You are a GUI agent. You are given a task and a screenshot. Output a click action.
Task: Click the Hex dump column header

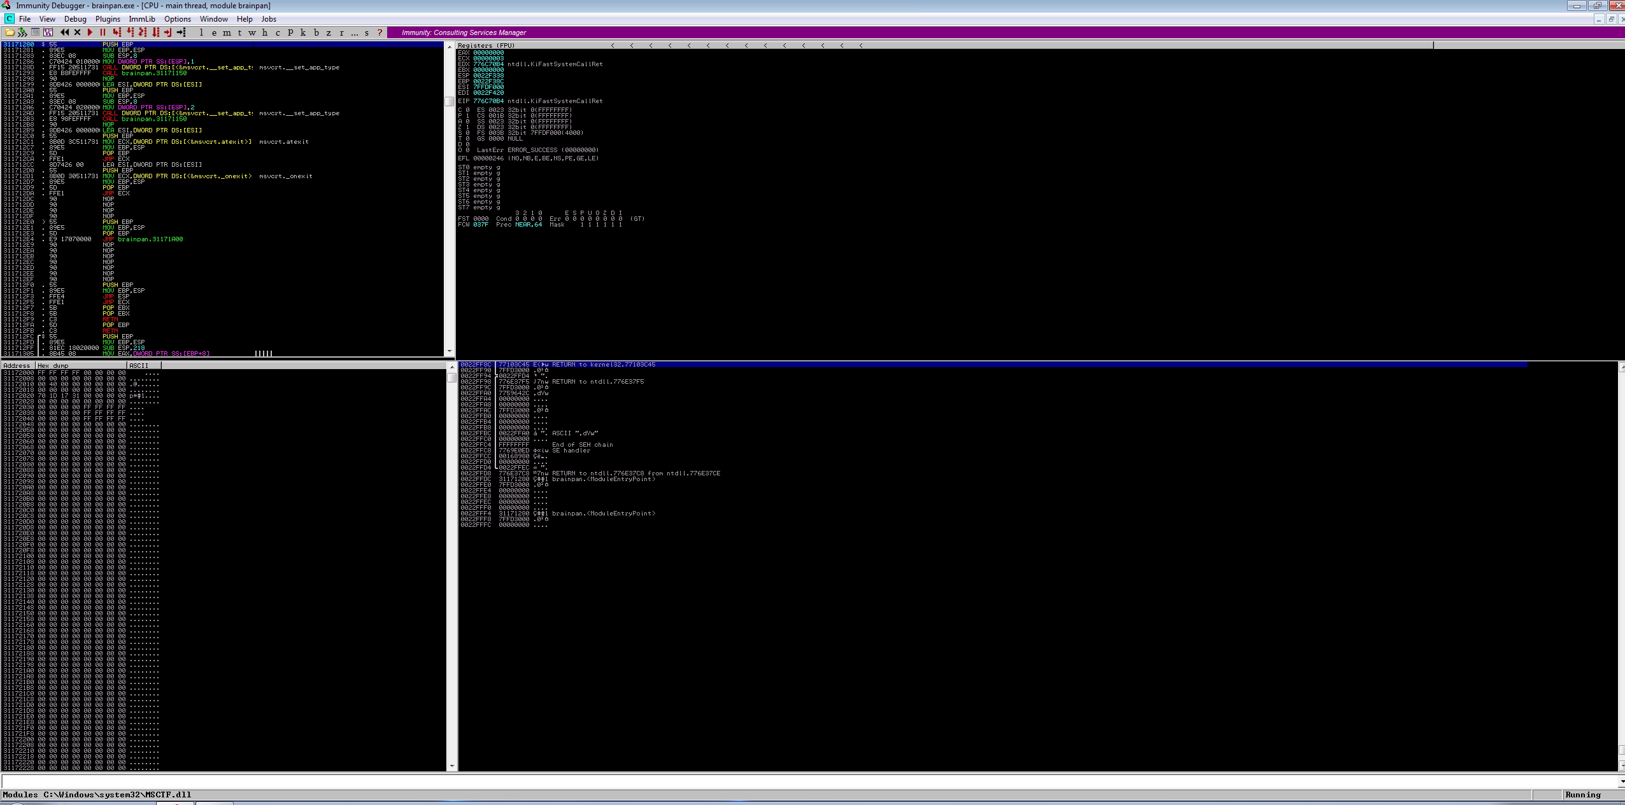[x=81, y=365]
